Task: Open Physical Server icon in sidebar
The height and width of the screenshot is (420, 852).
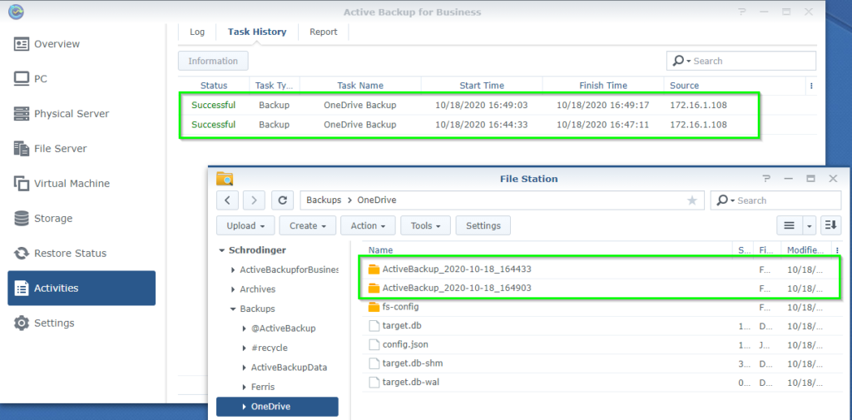Action: click(x=21, y=114)
